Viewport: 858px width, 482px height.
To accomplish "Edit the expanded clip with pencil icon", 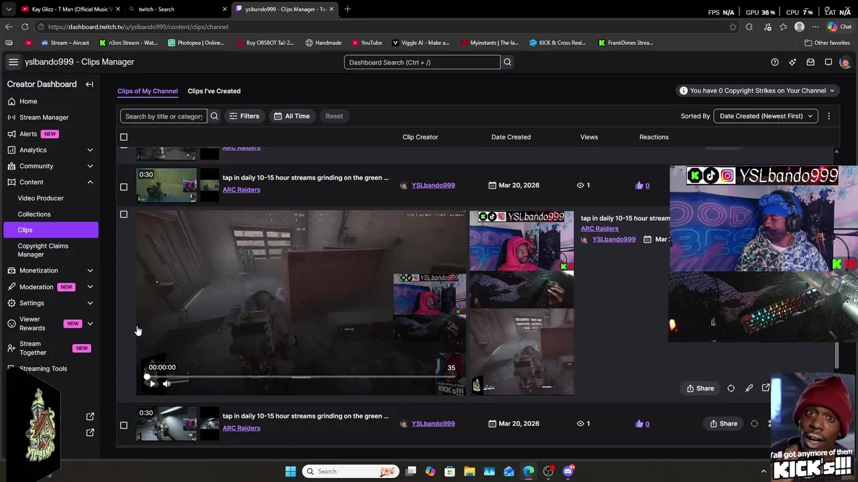I will click(x=749, y=388).
